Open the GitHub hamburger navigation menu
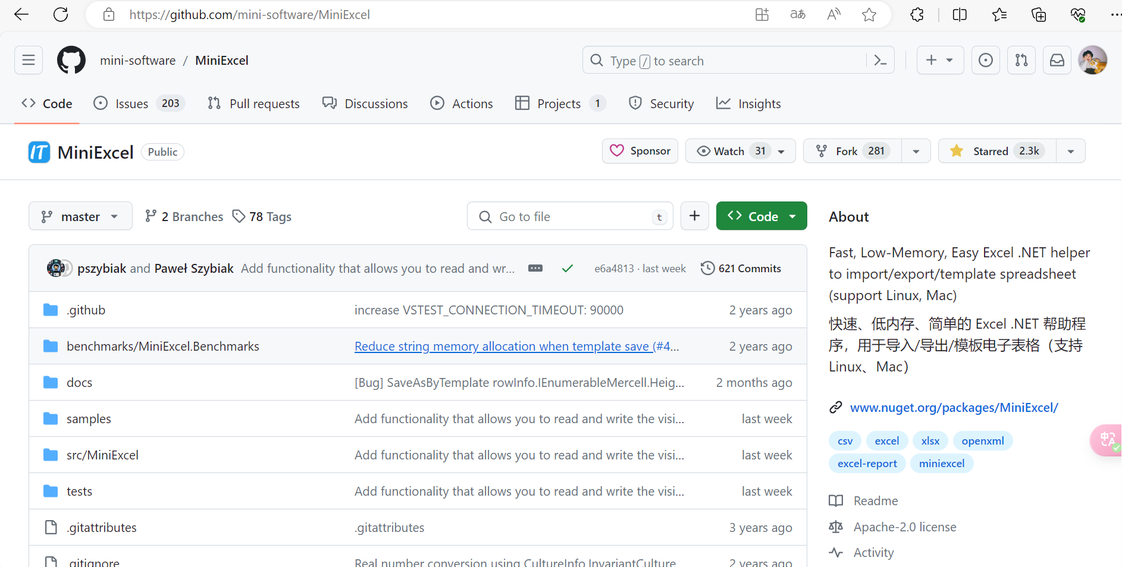The height and width of the screenshot is (567, 1122). [29, 60]
